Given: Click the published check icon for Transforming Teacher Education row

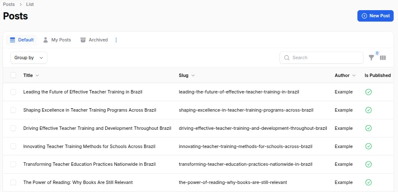Looking at the screenshot, I should pos(368,164).
